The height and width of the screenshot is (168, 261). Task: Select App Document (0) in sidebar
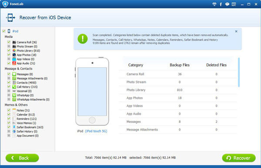point(28,135)
